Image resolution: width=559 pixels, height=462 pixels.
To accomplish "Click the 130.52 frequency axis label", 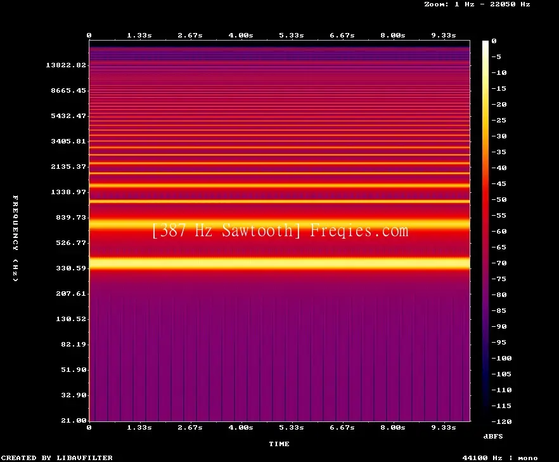I will tap(71, 319).
